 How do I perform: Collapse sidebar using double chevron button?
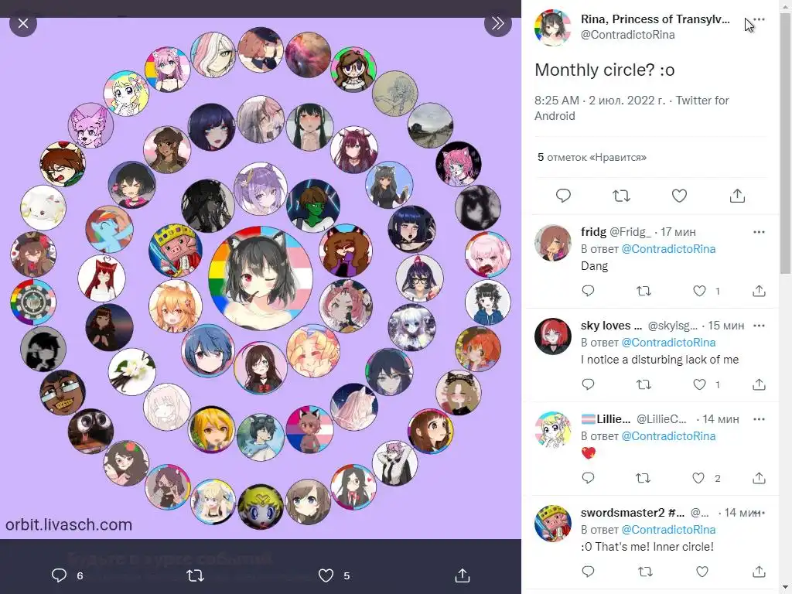497,23
